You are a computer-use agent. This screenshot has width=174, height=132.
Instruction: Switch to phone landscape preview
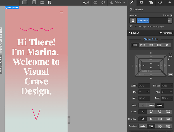point(42,3)
